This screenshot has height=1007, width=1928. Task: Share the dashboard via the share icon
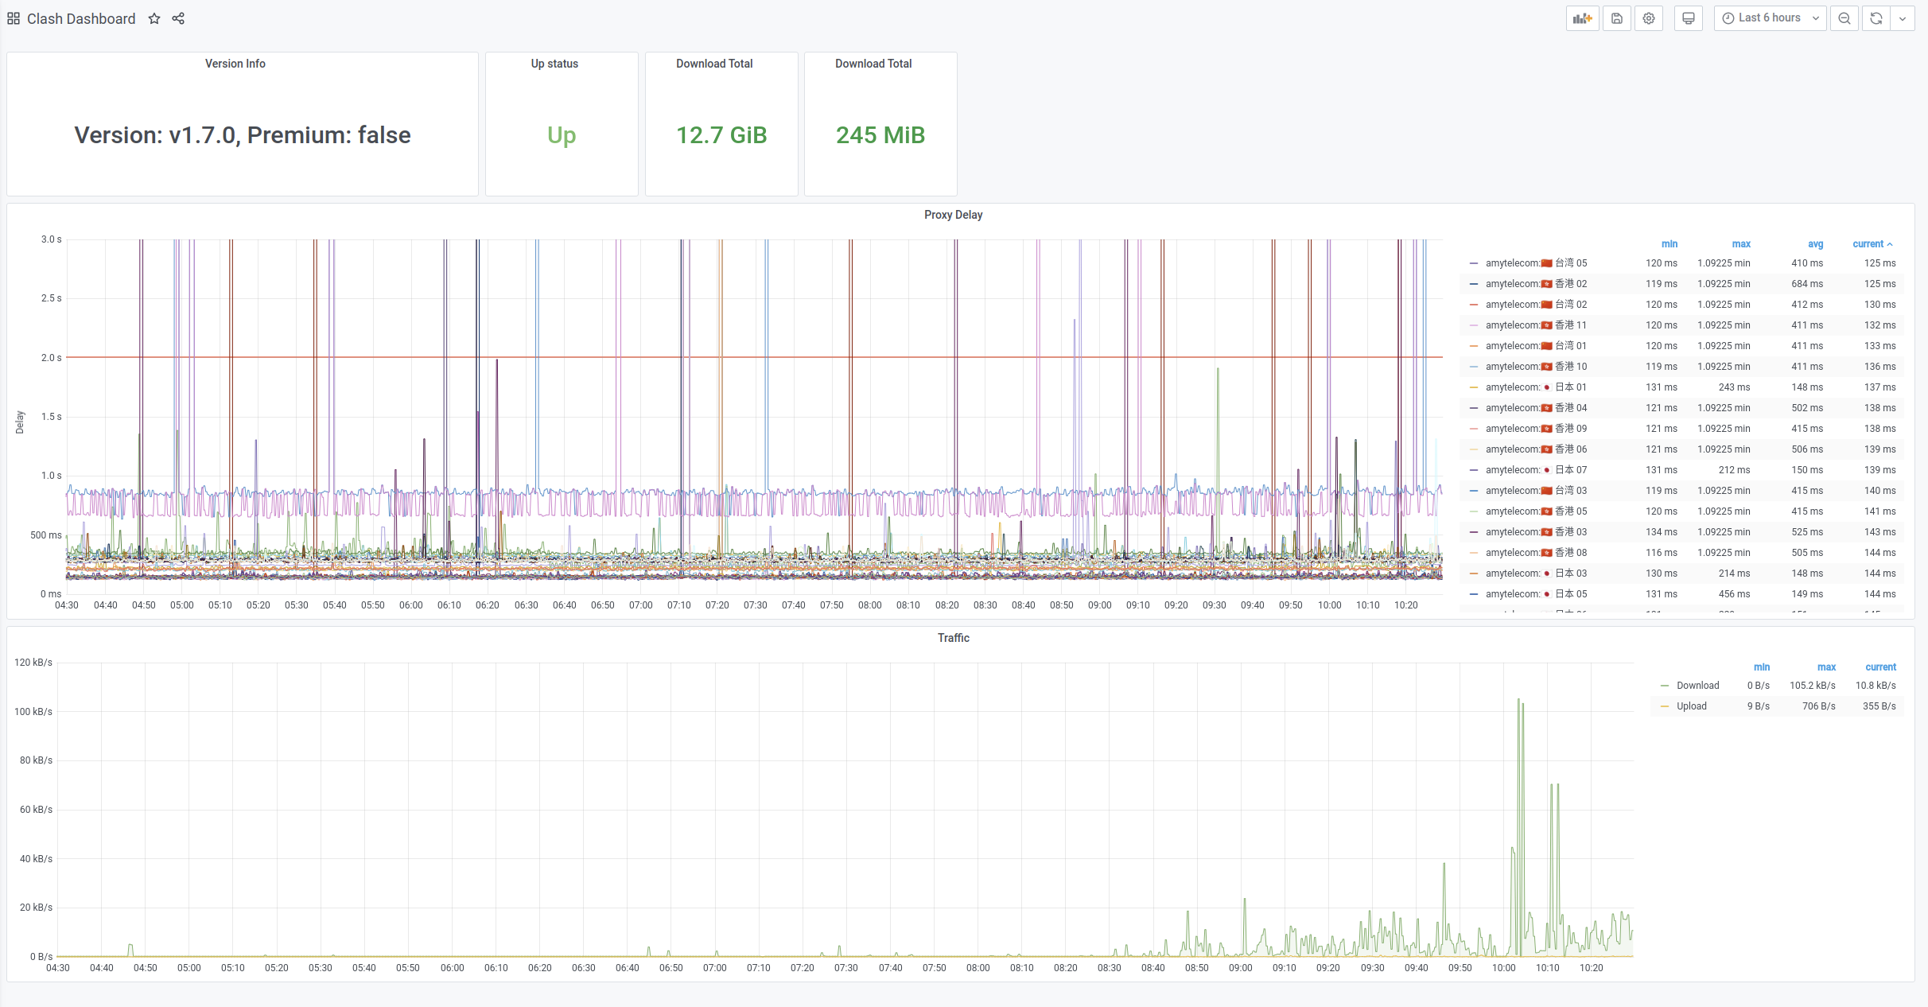coord(178,18)
